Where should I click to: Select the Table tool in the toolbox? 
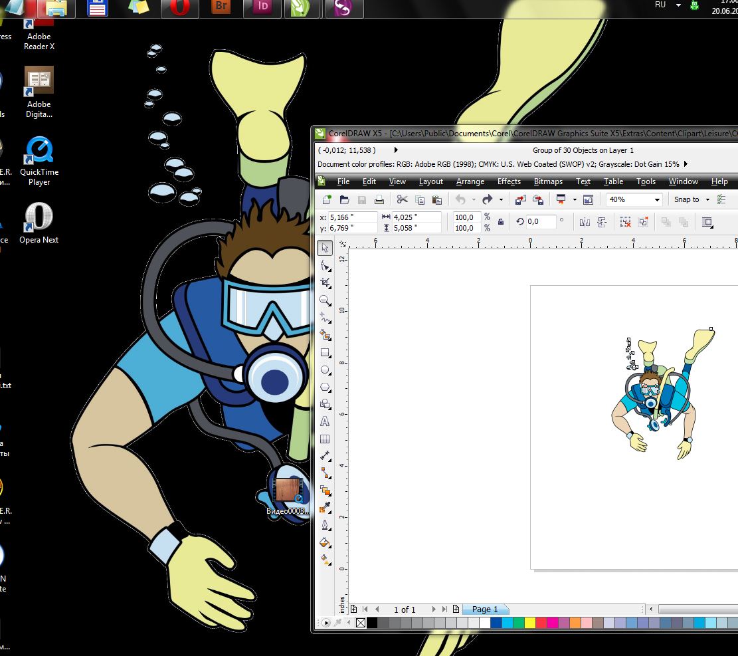(x=325, y=439)
